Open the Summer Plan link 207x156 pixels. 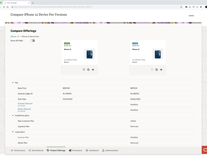[x=23, y=137]
